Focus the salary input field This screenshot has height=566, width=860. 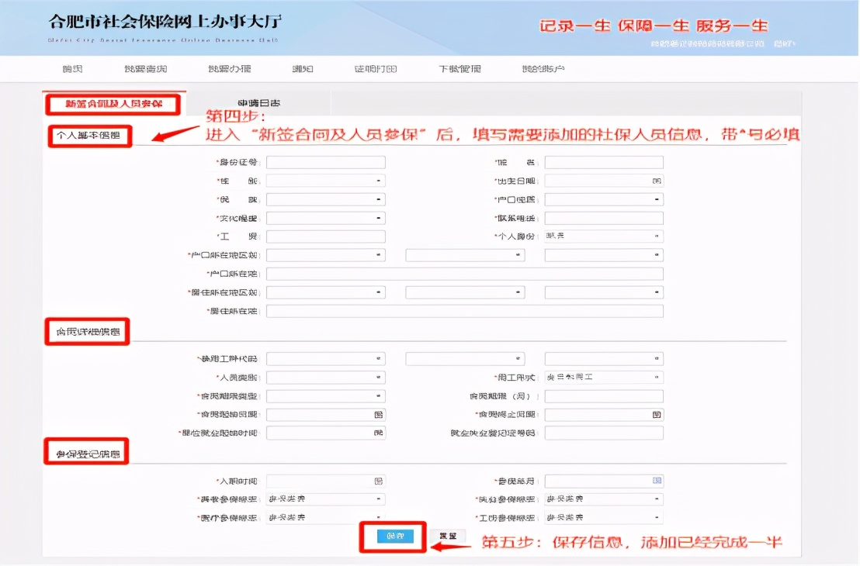pyautogui.click(x=326, y=236)
